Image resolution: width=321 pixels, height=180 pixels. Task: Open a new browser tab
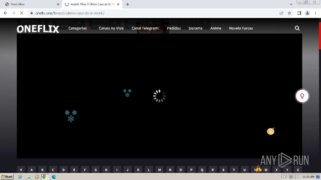[x=128, y=4]
